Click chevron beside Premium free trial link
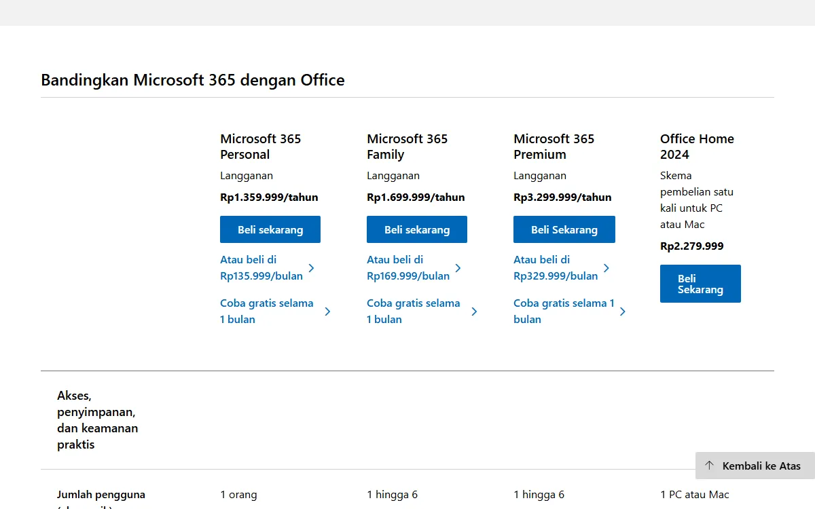 (x=622, y=312)
